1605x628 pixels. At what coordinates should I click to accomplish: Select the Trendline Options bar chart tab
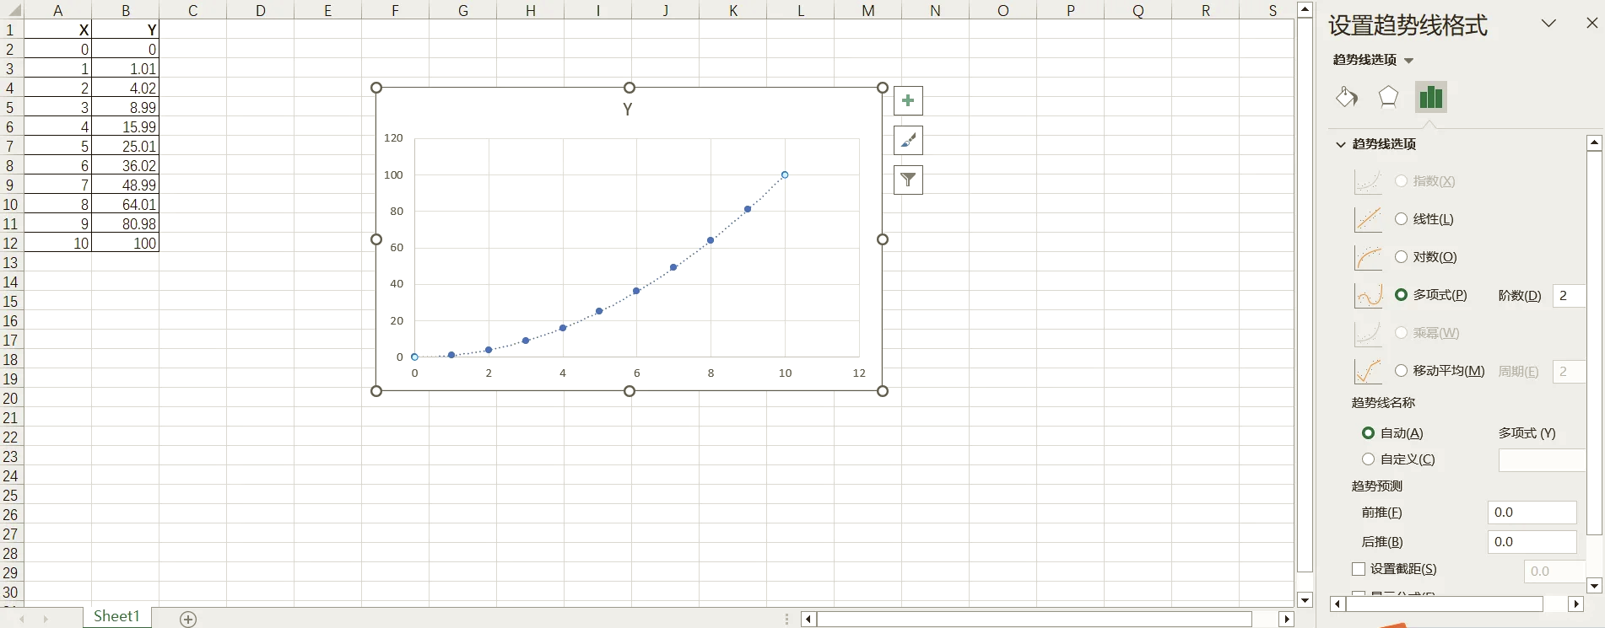[1431, 97]
